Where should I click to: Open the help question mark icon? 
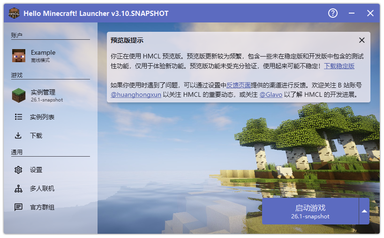pyautogui.click(x=333, y=13)
